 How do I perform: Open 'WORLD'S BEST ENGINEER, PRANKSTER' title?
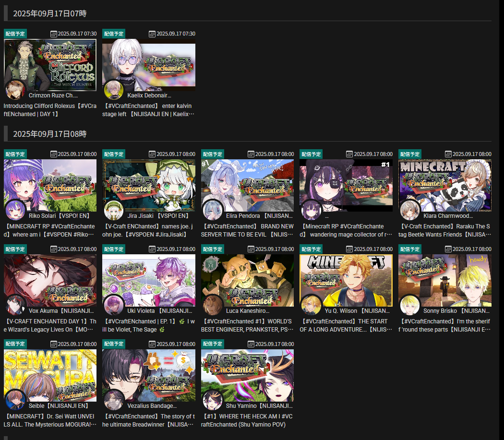point(247,325)
